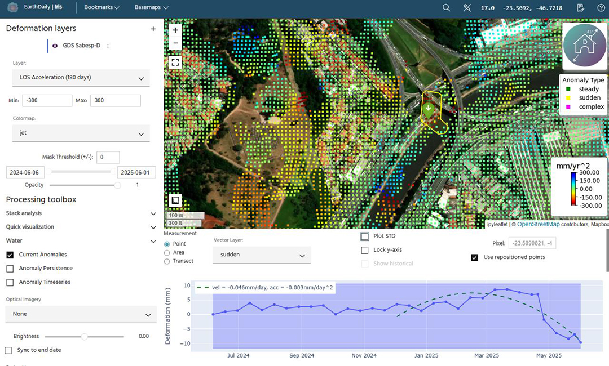Screen dimensions: 609x366
Task: Enable the Anomaly Persistence checkbox
Action: [x=10, y=269]
